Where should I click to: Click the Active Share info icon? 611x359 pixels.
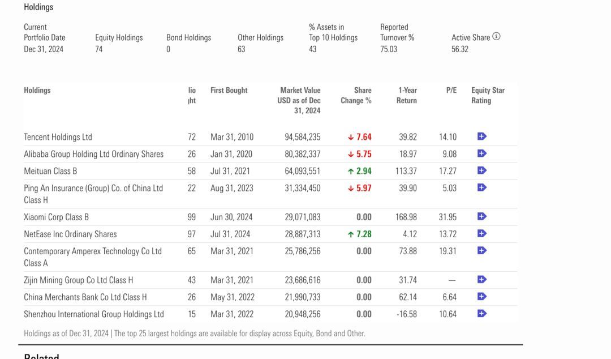pyautogui.click(x=496, y=37)
